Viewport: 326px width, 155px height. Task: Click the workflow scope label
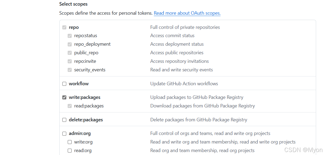79,84
